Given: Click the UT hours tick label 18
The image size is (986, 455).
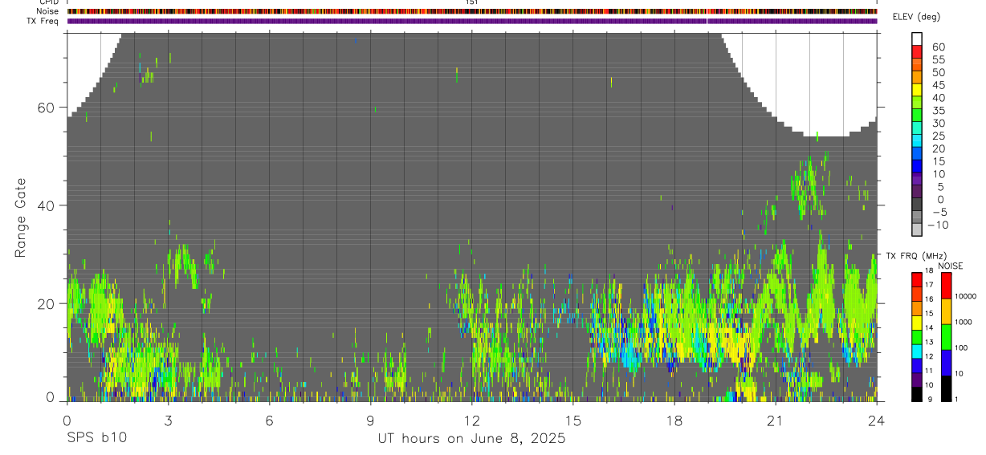Looking at the screenshot, I should 674,420.
